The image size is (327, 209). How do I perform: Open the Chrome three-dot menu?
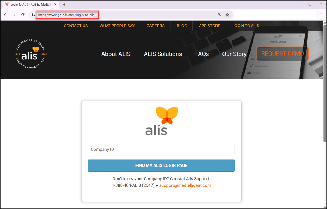[x=321, y=15]
